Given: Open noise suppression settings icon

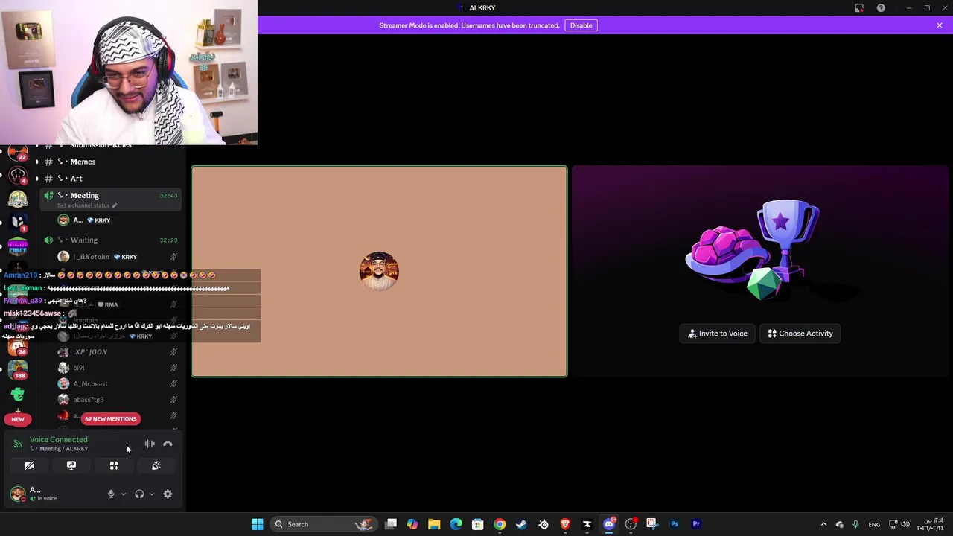Looking at the screenshot, I should pyautogui.click(x=150, y=444).
